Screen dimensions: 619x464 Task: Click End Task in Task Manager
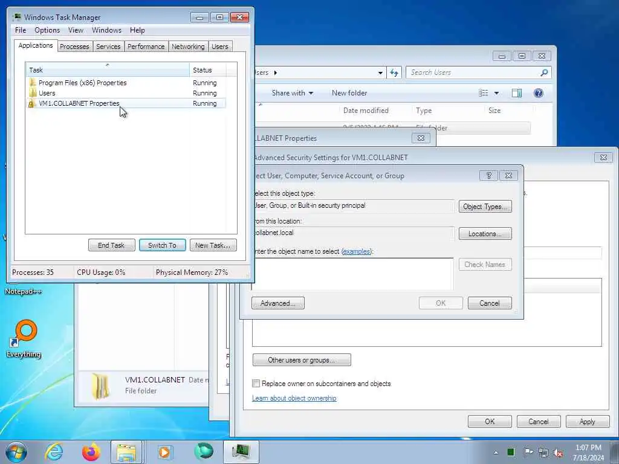click(x=111, y=245)
